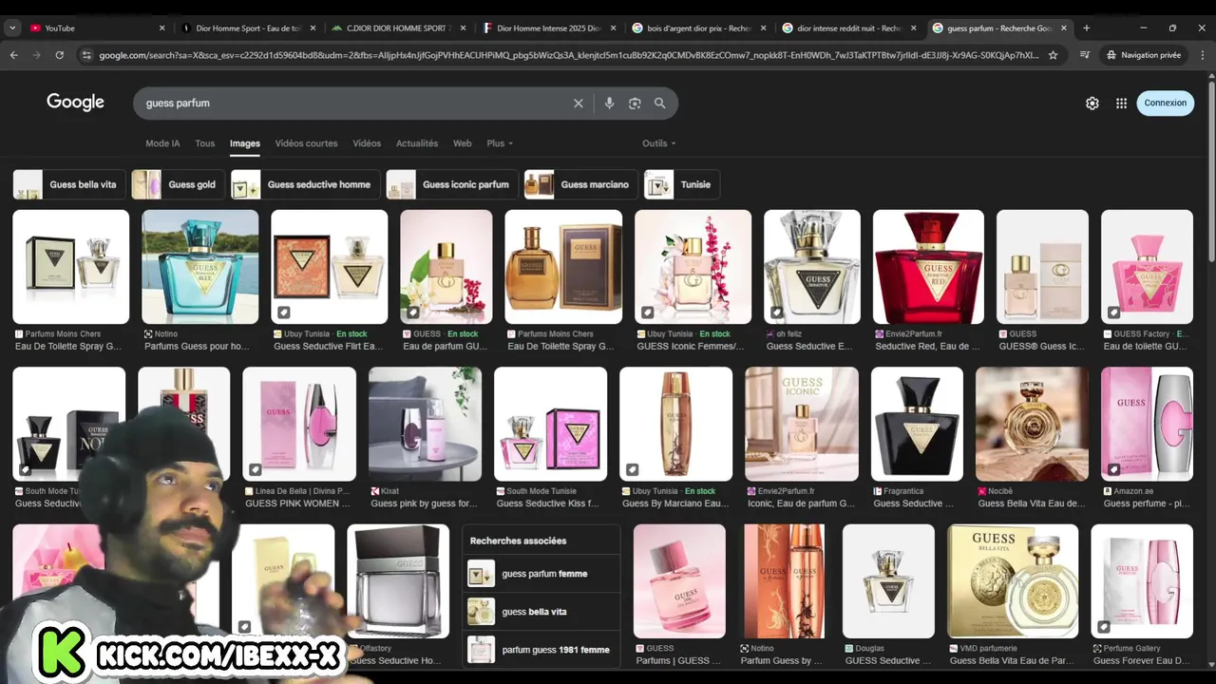Open Kixat Guess pink thumbnail
The height and width of the screenshot is (684, 1216).
point(425,424)
